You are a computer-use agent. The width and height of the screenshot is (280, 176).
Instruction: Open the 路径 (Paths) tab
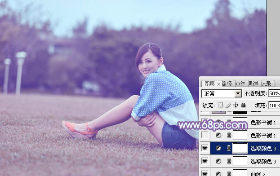(227, 84)
